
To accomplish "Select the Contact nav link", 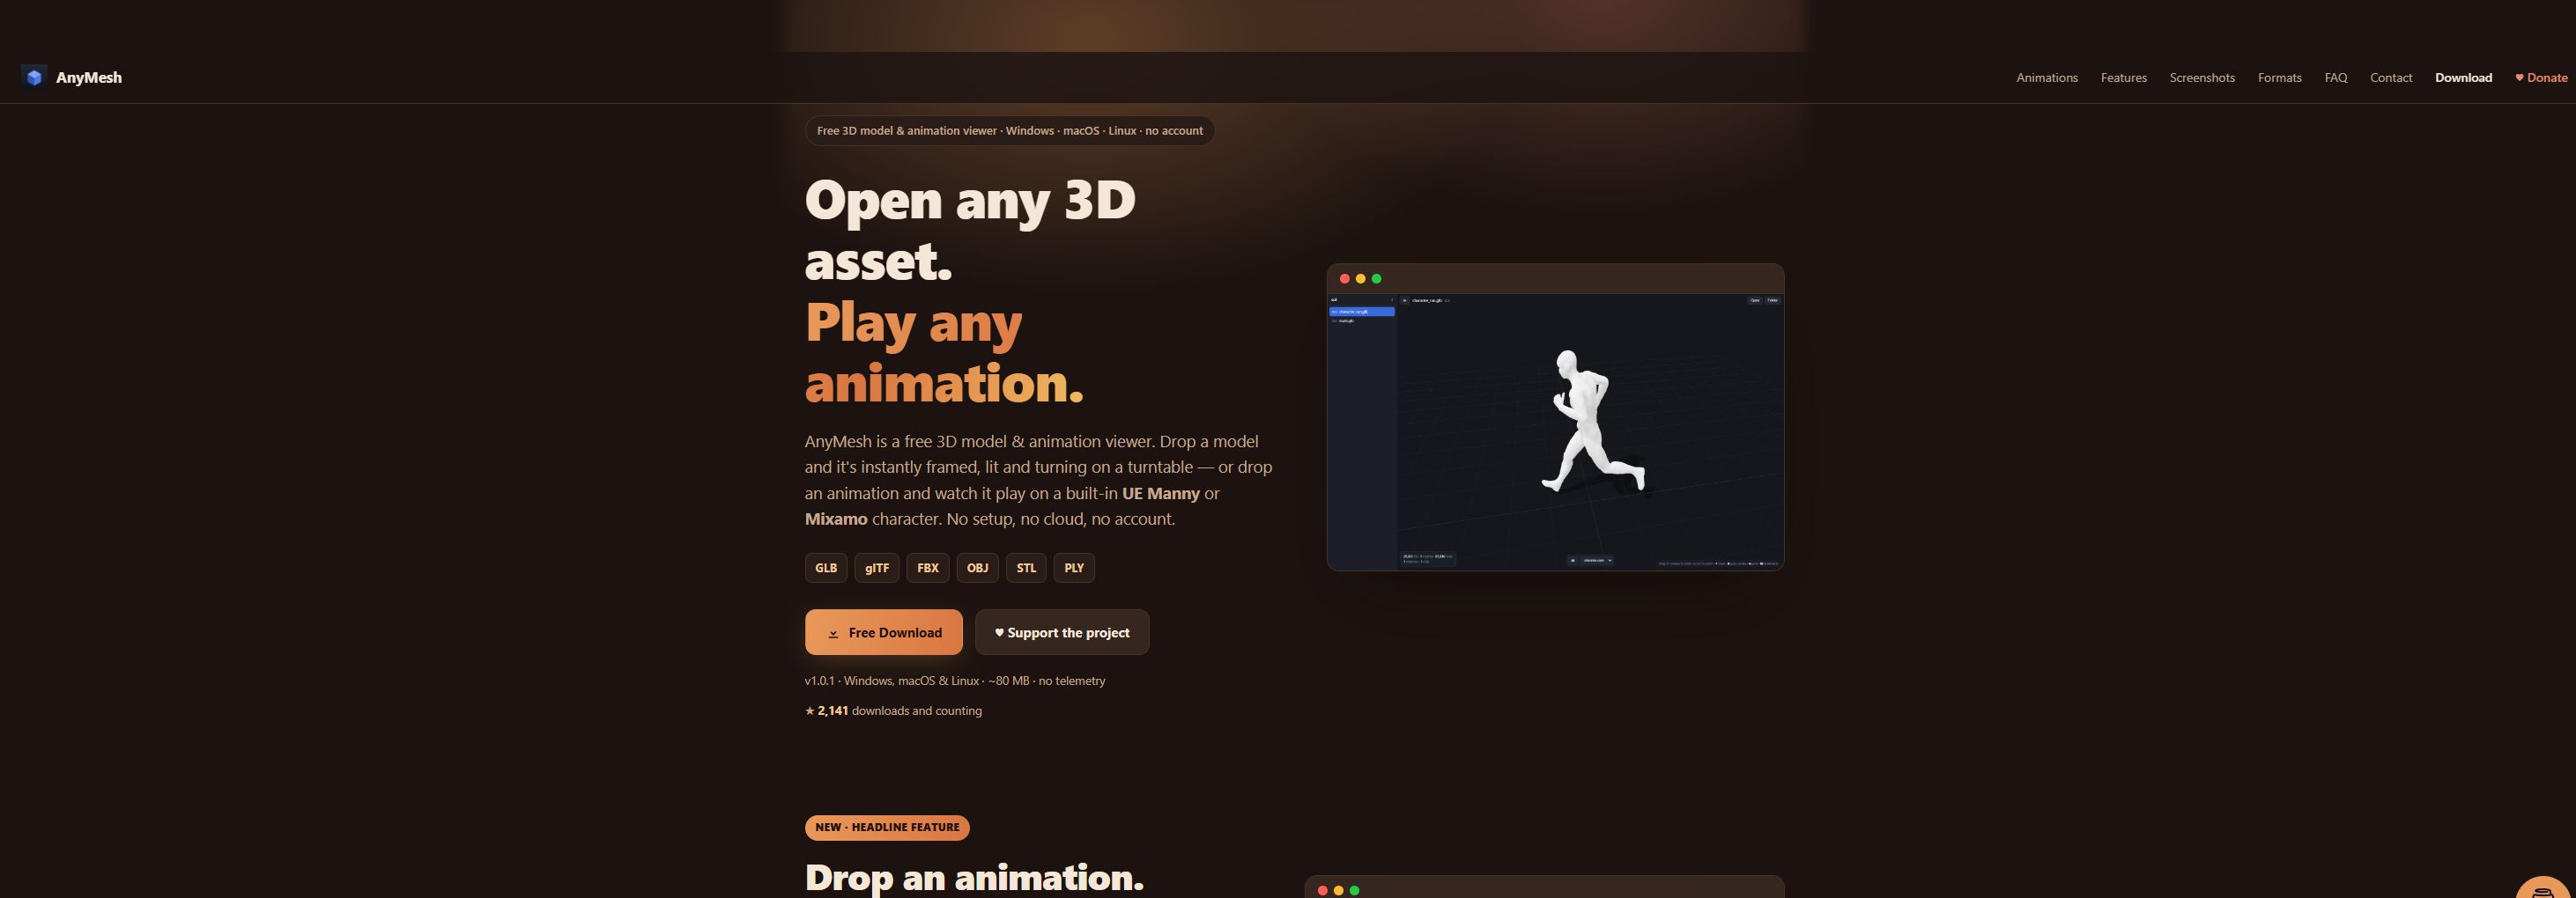I will (2390, 77).
